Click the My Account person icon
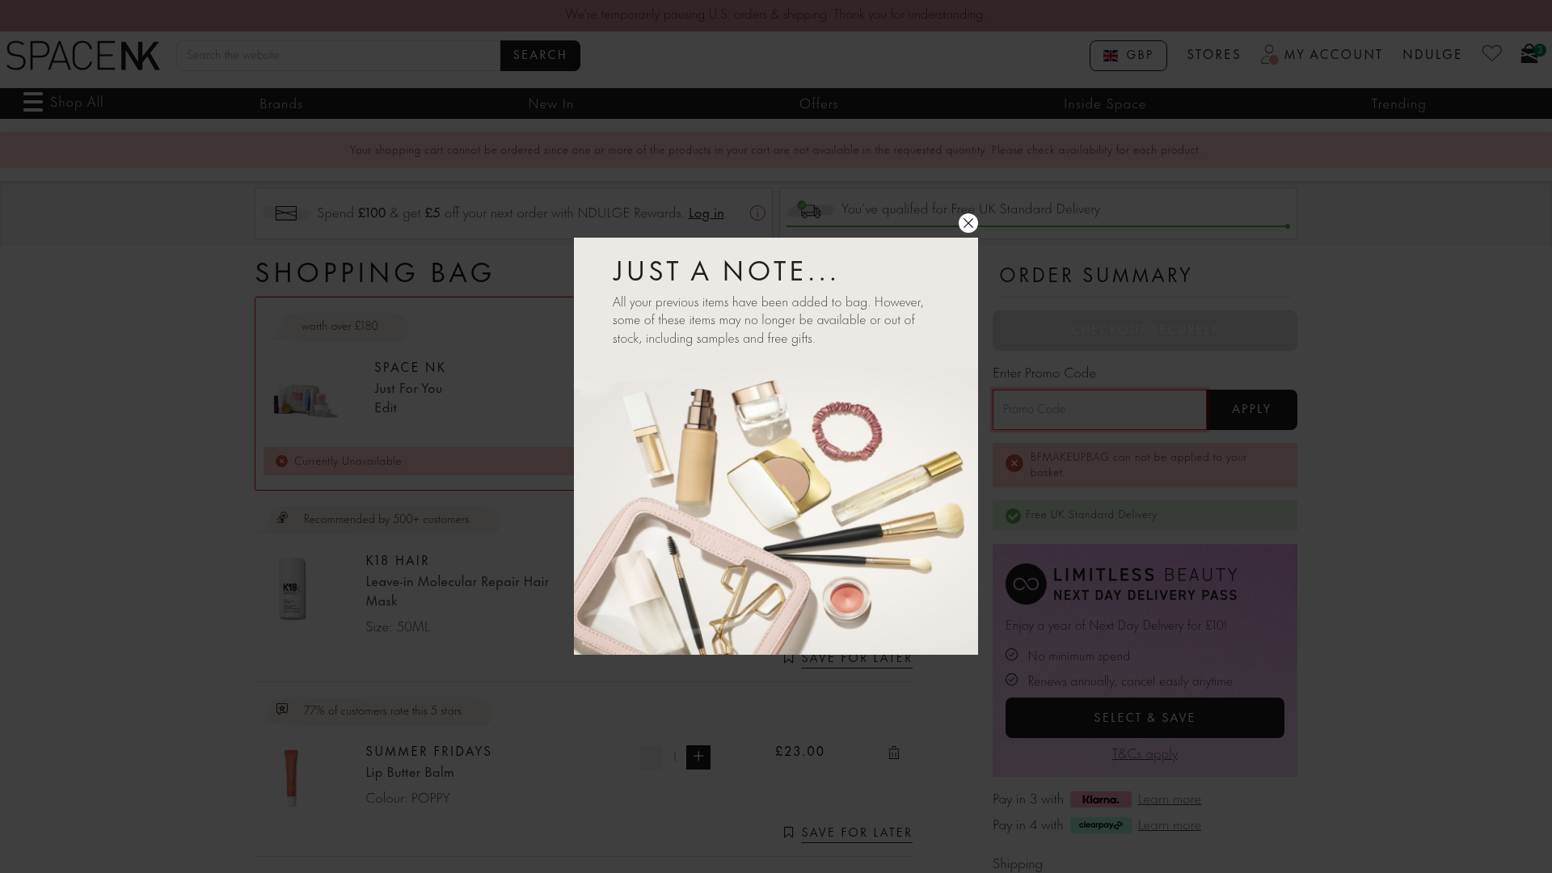 pyautogui.click(x=1269, y=54)
